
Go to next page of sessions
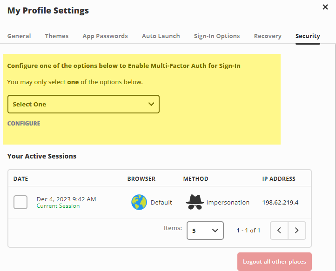(x=297, y=230)
